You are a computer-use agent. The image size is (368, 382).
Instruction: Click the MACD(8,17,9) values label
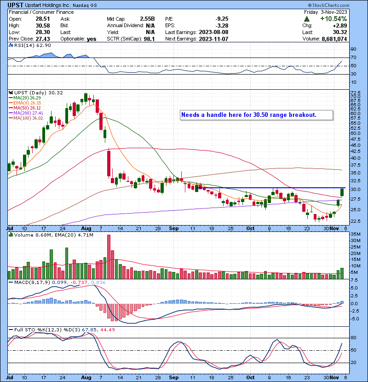click(x=60, y=283)
